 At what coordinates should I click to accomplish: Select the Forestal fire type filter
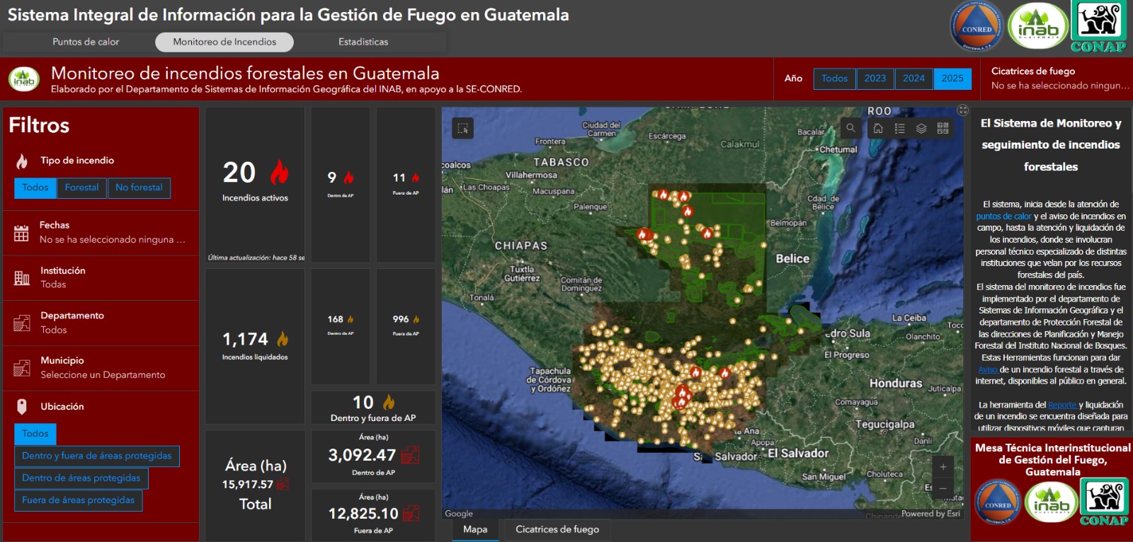[x=81, y=188]
